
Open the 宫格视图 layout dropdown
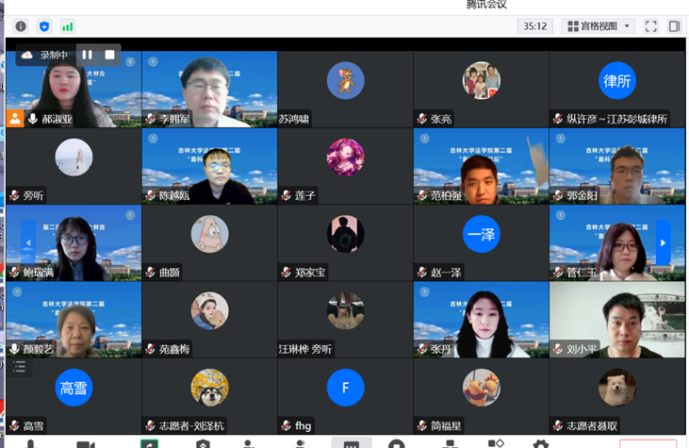click(599, 26)
